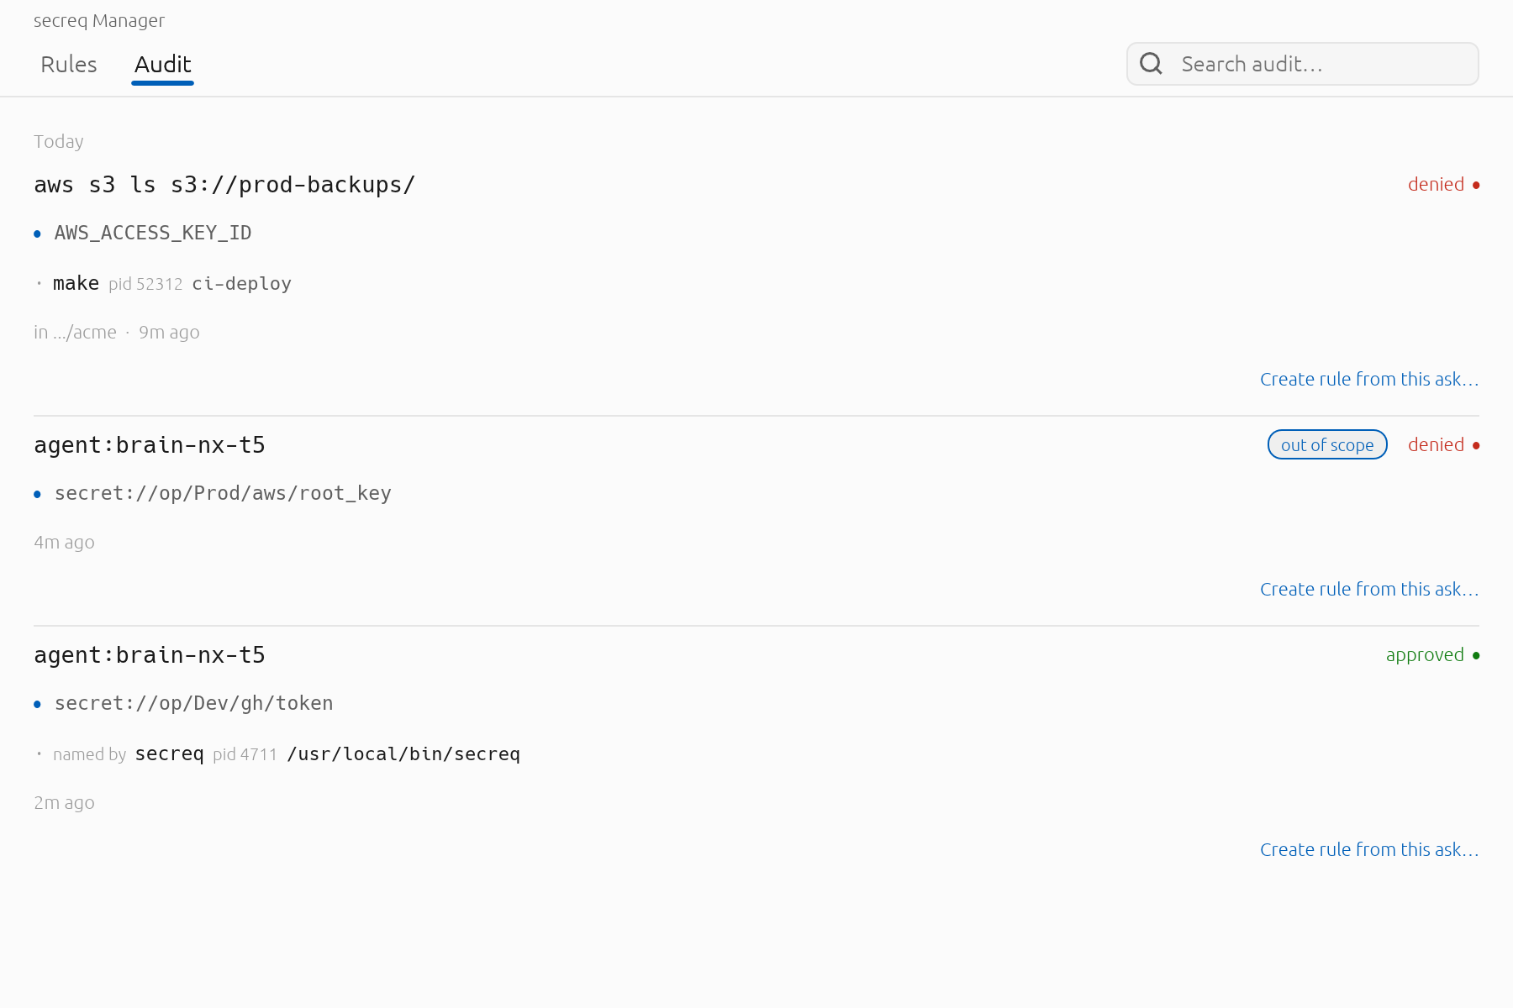Select the Audit tab
1513x1008 pixels.
(x=163, y=65)
